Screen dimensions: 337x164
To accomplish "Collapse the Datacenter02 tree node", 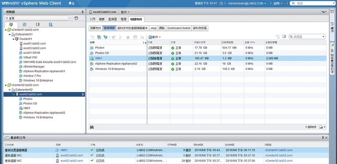I will coord(10,90).
